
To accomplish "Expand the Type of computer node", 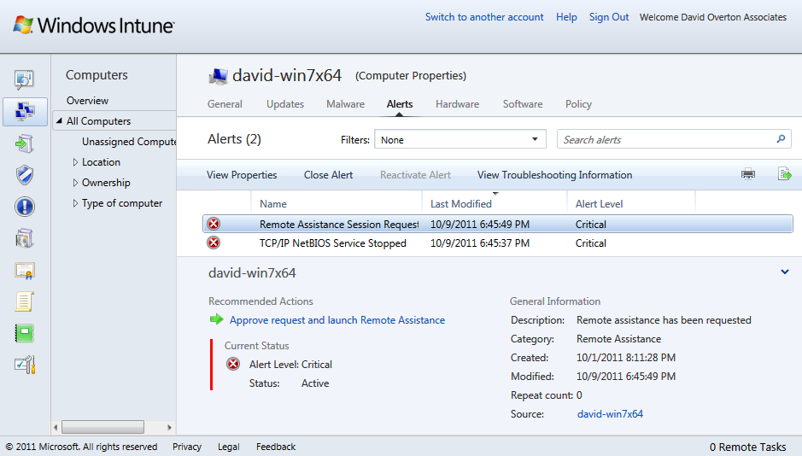I will [75, 203].
